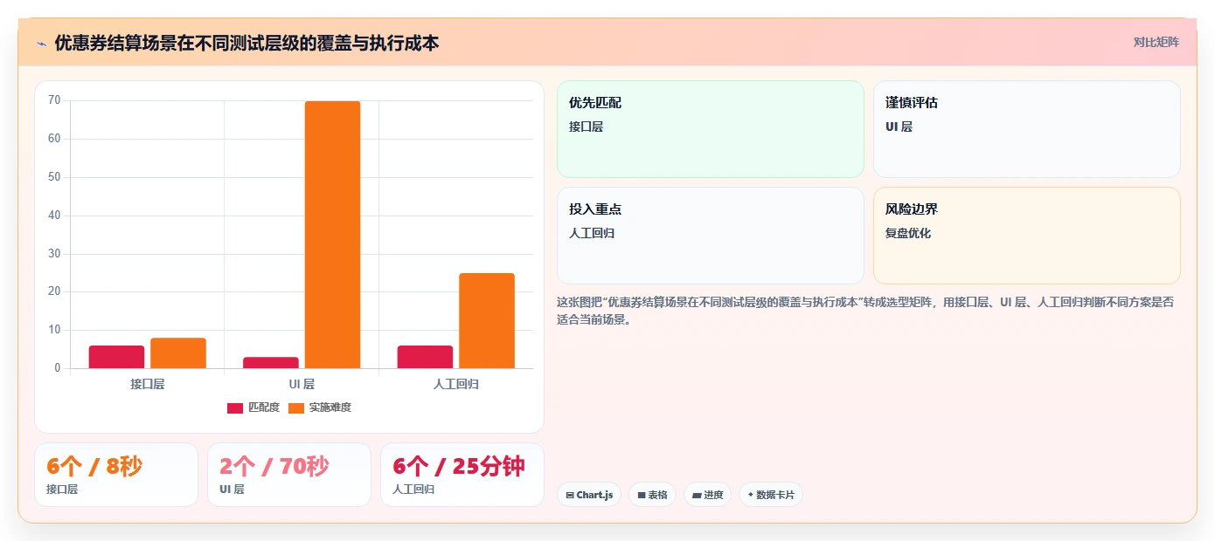Click the description paragraph starting 这张图把
This screenshot has width=1215, height=541.
point(866,311)
